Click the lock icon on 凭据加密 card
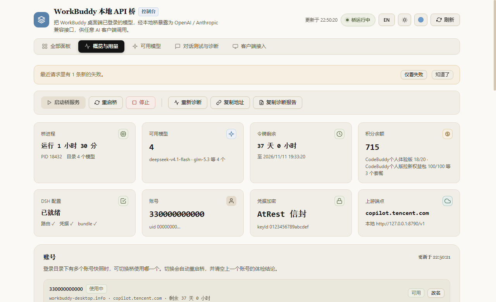Viewport: 496px width, 302px height. pyautogui.click(x=339, y=201)
